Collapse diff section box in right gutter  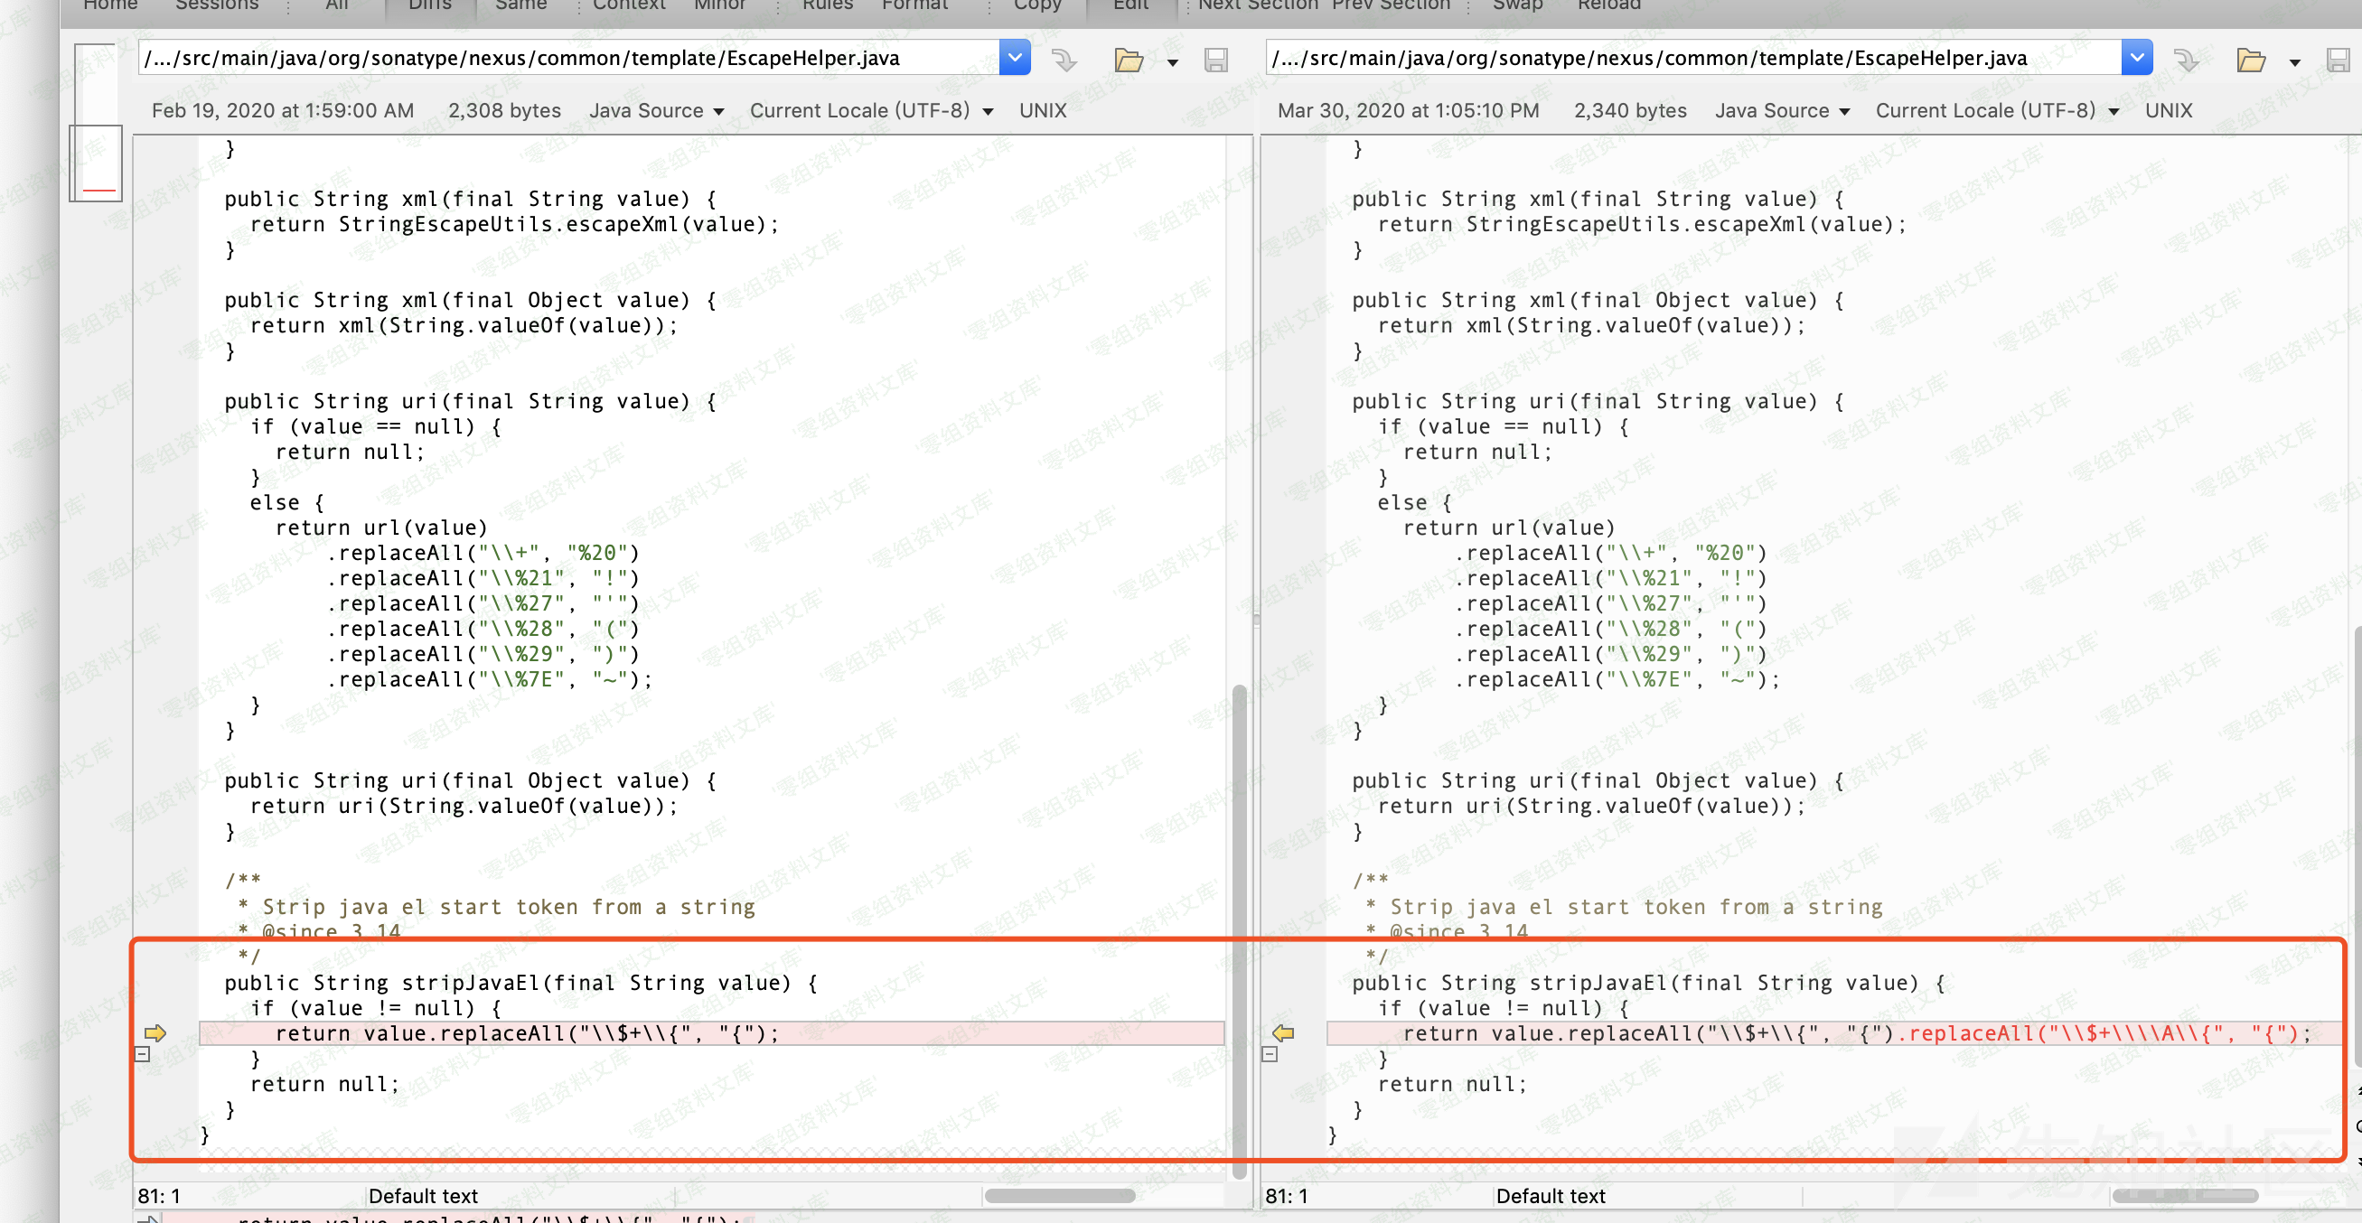[x=1270, y=1054]
